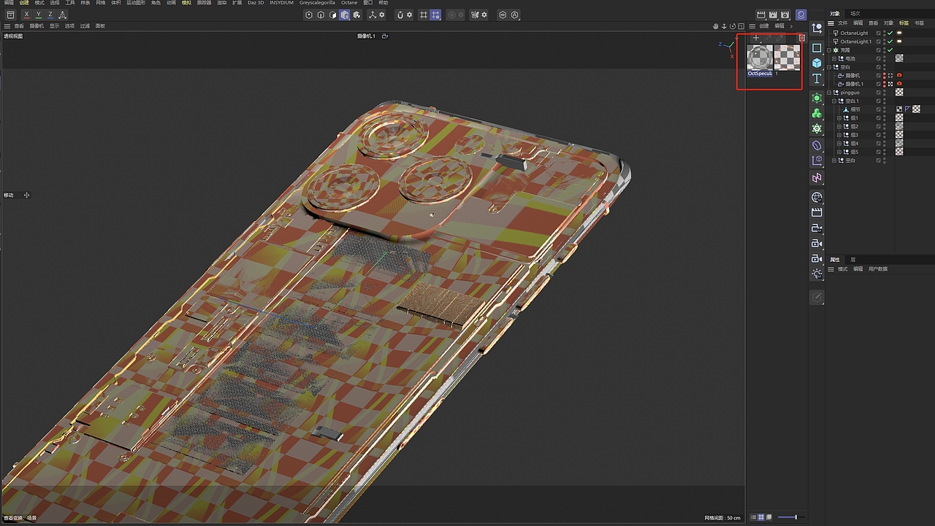Toggle the green check for 克隆
The width and height of the screenshot is (935, 526).
tap(890, 50)
